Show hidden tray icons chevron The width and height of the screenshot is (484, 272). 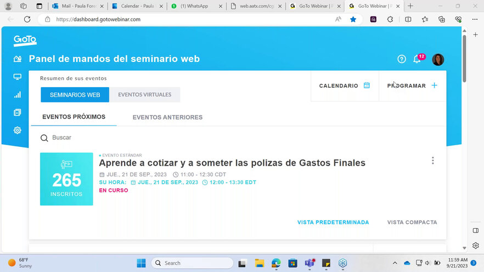(395, 263)
